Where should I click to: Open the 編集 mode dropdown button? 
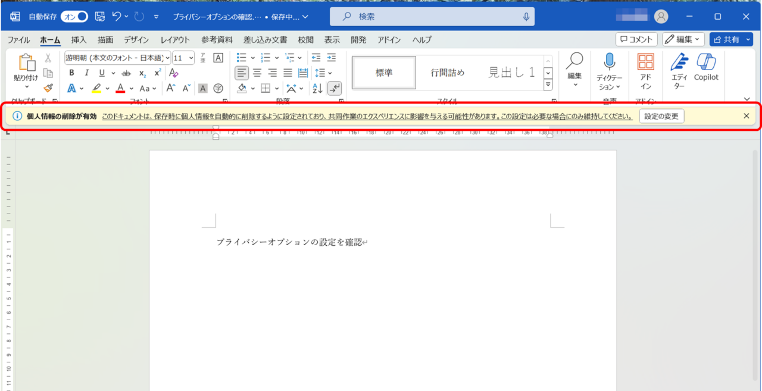(x=683, y=39)
